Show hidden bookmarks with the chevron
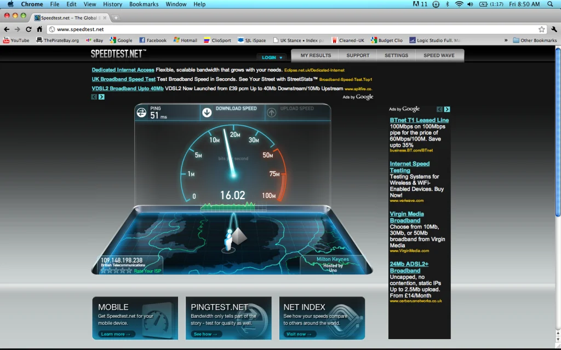Image resolution: width=561 pixels, height=350 pixels. click(x=506, y=40)
